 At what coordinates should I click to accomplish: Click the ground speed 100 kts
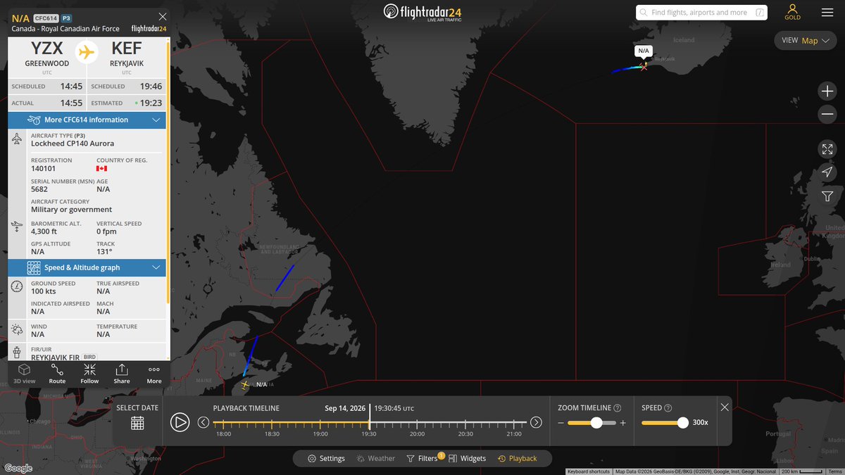point(44,291)
